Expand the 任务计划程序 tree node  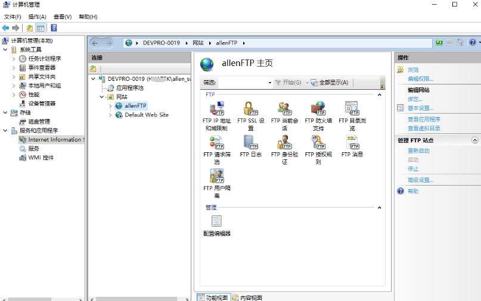pyautogui.click(x=14, y=58)
